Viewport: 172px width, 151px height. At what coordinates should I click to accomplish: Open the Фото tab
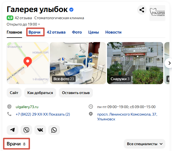(x=77, y=32)
